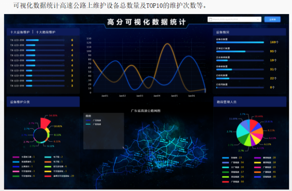Select the 设备总数量 progress bar showing 169个
The height and width of the screenshot is (191, 292).
click(240, 42)
